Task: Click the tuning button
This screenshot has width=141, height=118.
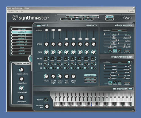Action: (x=71, y=17)
